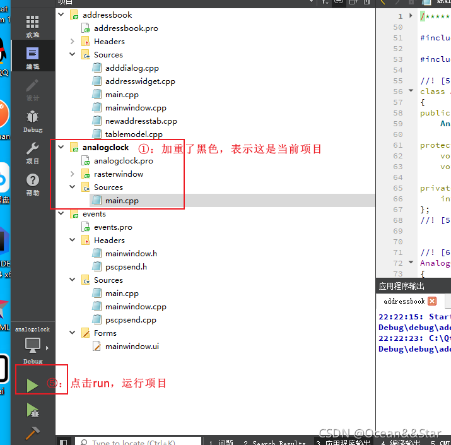Click the Type to locate search field
Image resolution: width=451 pixels, height=445 pixels.
138,442
